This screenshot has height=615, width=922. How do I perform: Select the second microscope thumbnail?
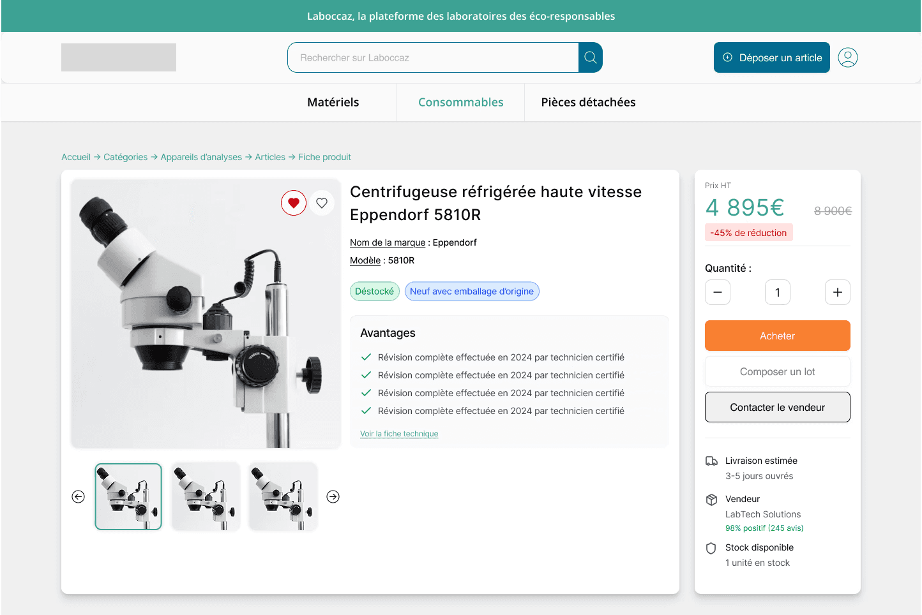click(x=206, y=496)
